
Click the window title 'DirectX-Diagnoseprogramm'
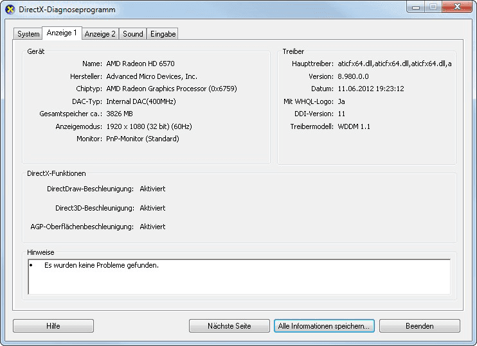(67, 10)
